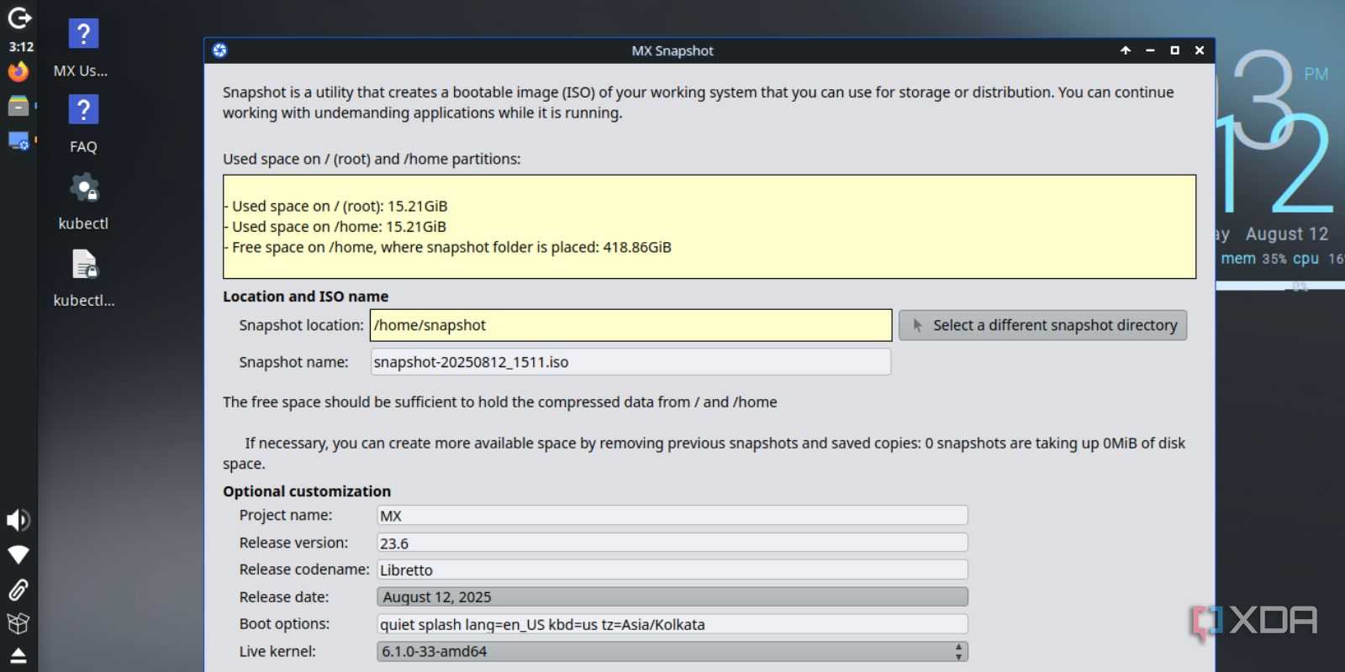The image size is (1345, 672).
Task: Click the 'August 12' date on desktop widget
Action: pyautogui.click(x=1287, y=234)
